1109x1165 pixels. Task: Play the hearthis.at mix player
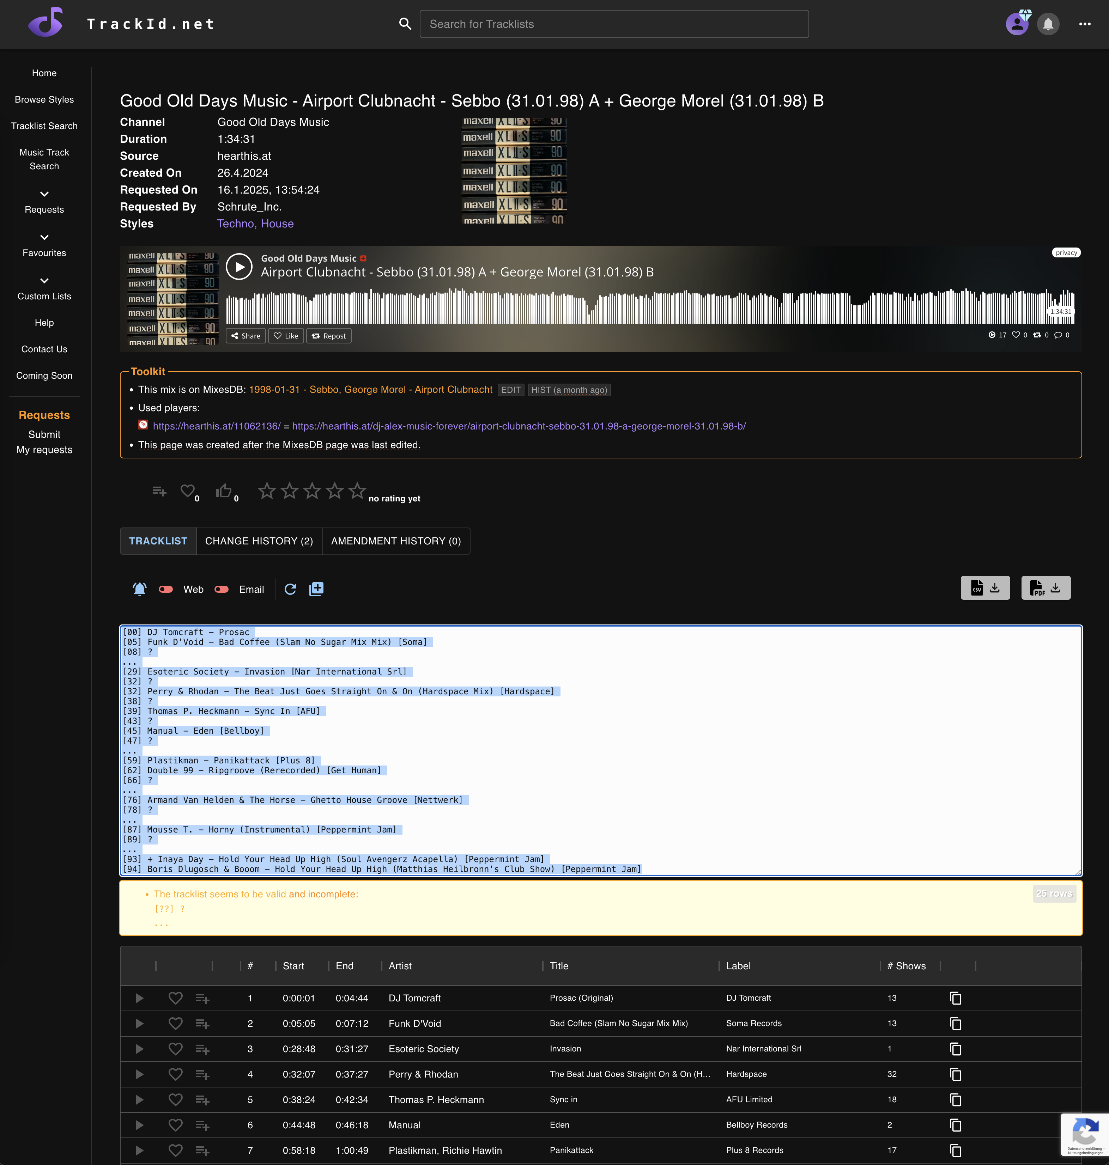(239, 267)
